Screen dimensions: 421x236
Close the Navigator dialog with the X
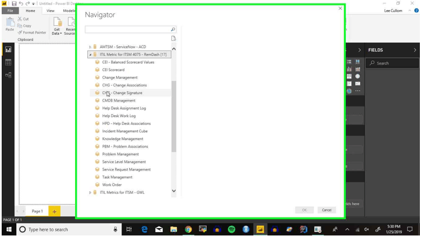340,8
